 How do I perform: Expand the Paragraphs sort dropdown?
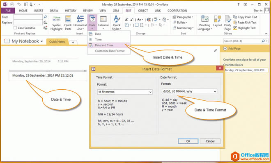pos(183,17)
